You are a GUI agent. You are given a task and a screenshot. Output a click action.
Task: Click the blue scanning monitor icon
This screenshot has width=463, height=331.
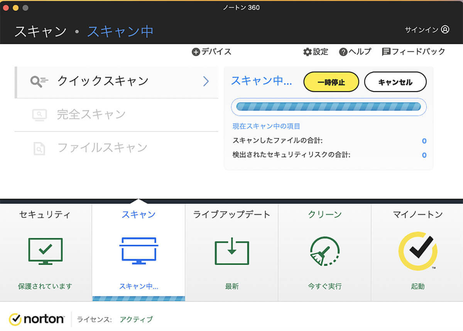tap(139, 251)
